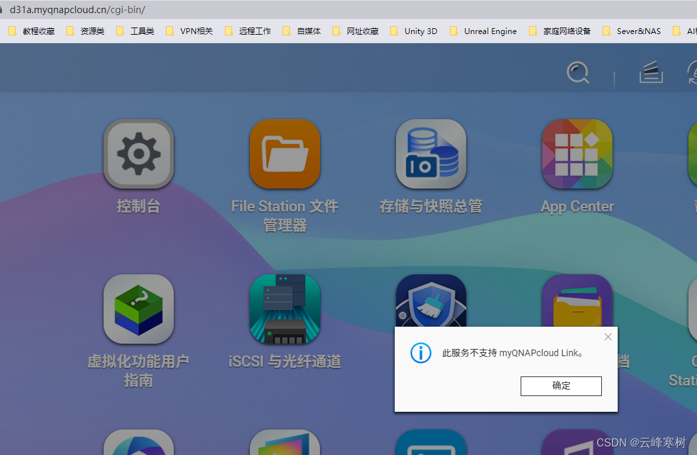This screenshot has width=697, height=455.
Task: Open the Unity 3D bookmark folder
Action: click(414, 31)
